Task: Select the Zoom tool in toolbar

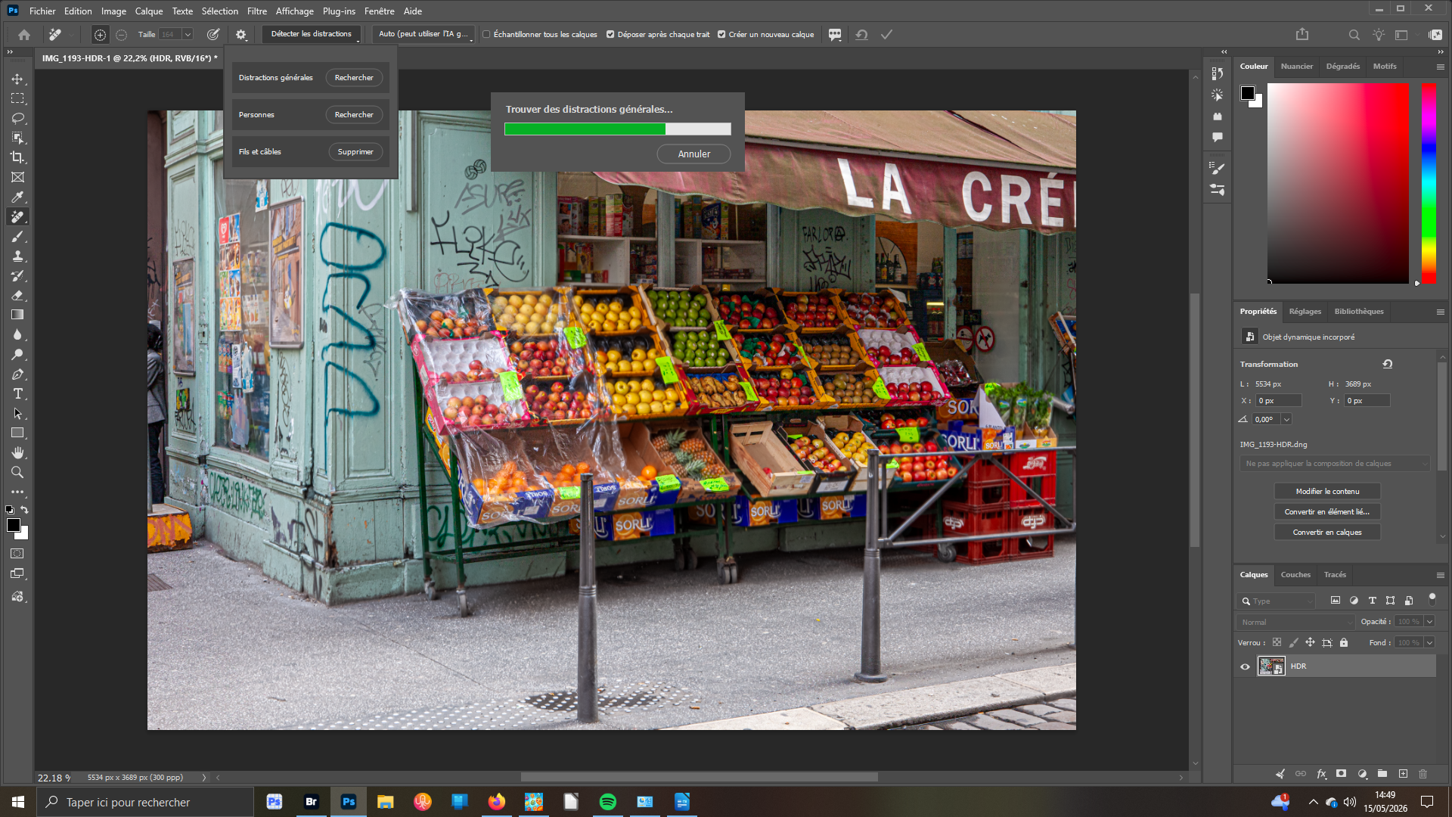Action: click(17, 472)
